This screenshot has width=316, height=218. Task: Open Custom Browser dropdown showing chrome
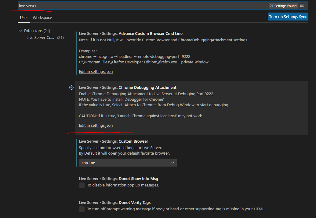pyautogui.click(x=128, y=163)
